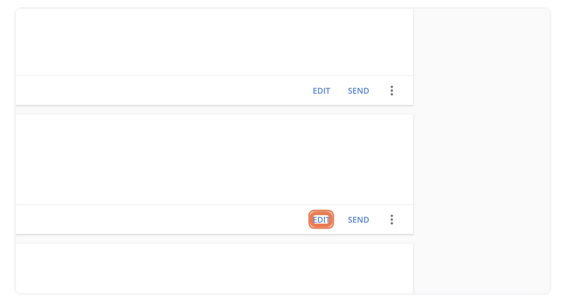This screenshot has height=302, width=562.
Task: Click EDIT on the top card
Action: coord(321,91)
